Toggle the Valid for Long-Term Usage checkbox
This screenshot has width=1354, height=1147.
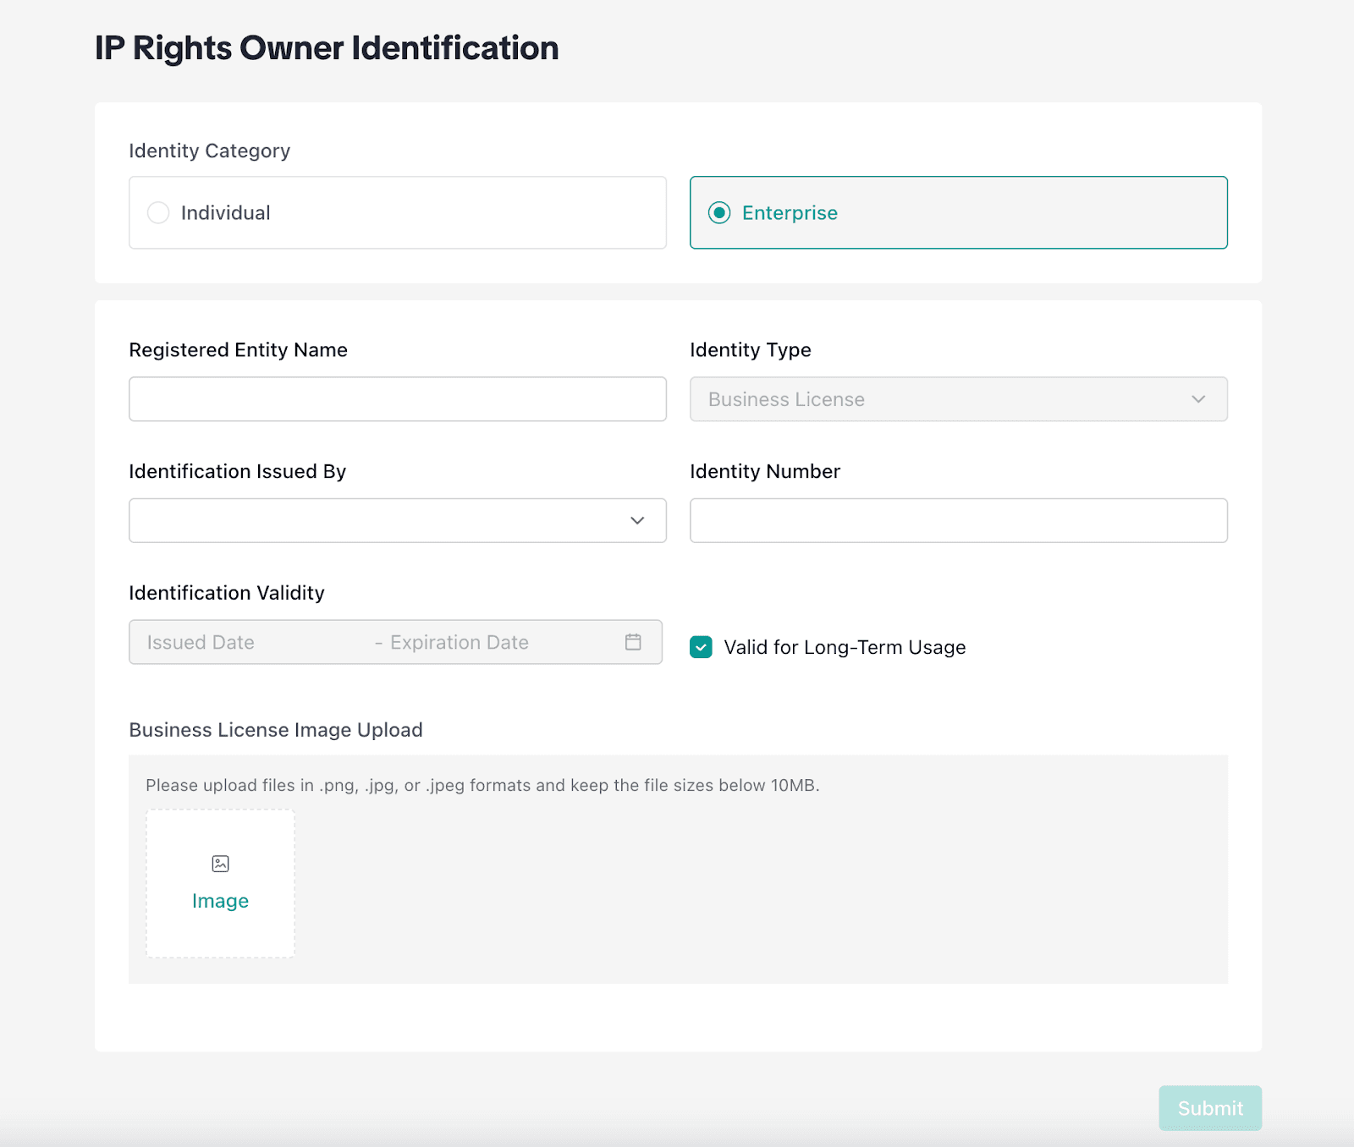tap(701, 647)
